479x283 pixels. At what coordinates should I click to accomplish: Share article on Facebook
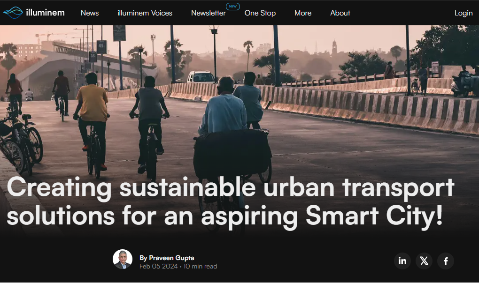click(x=446, y=261)
